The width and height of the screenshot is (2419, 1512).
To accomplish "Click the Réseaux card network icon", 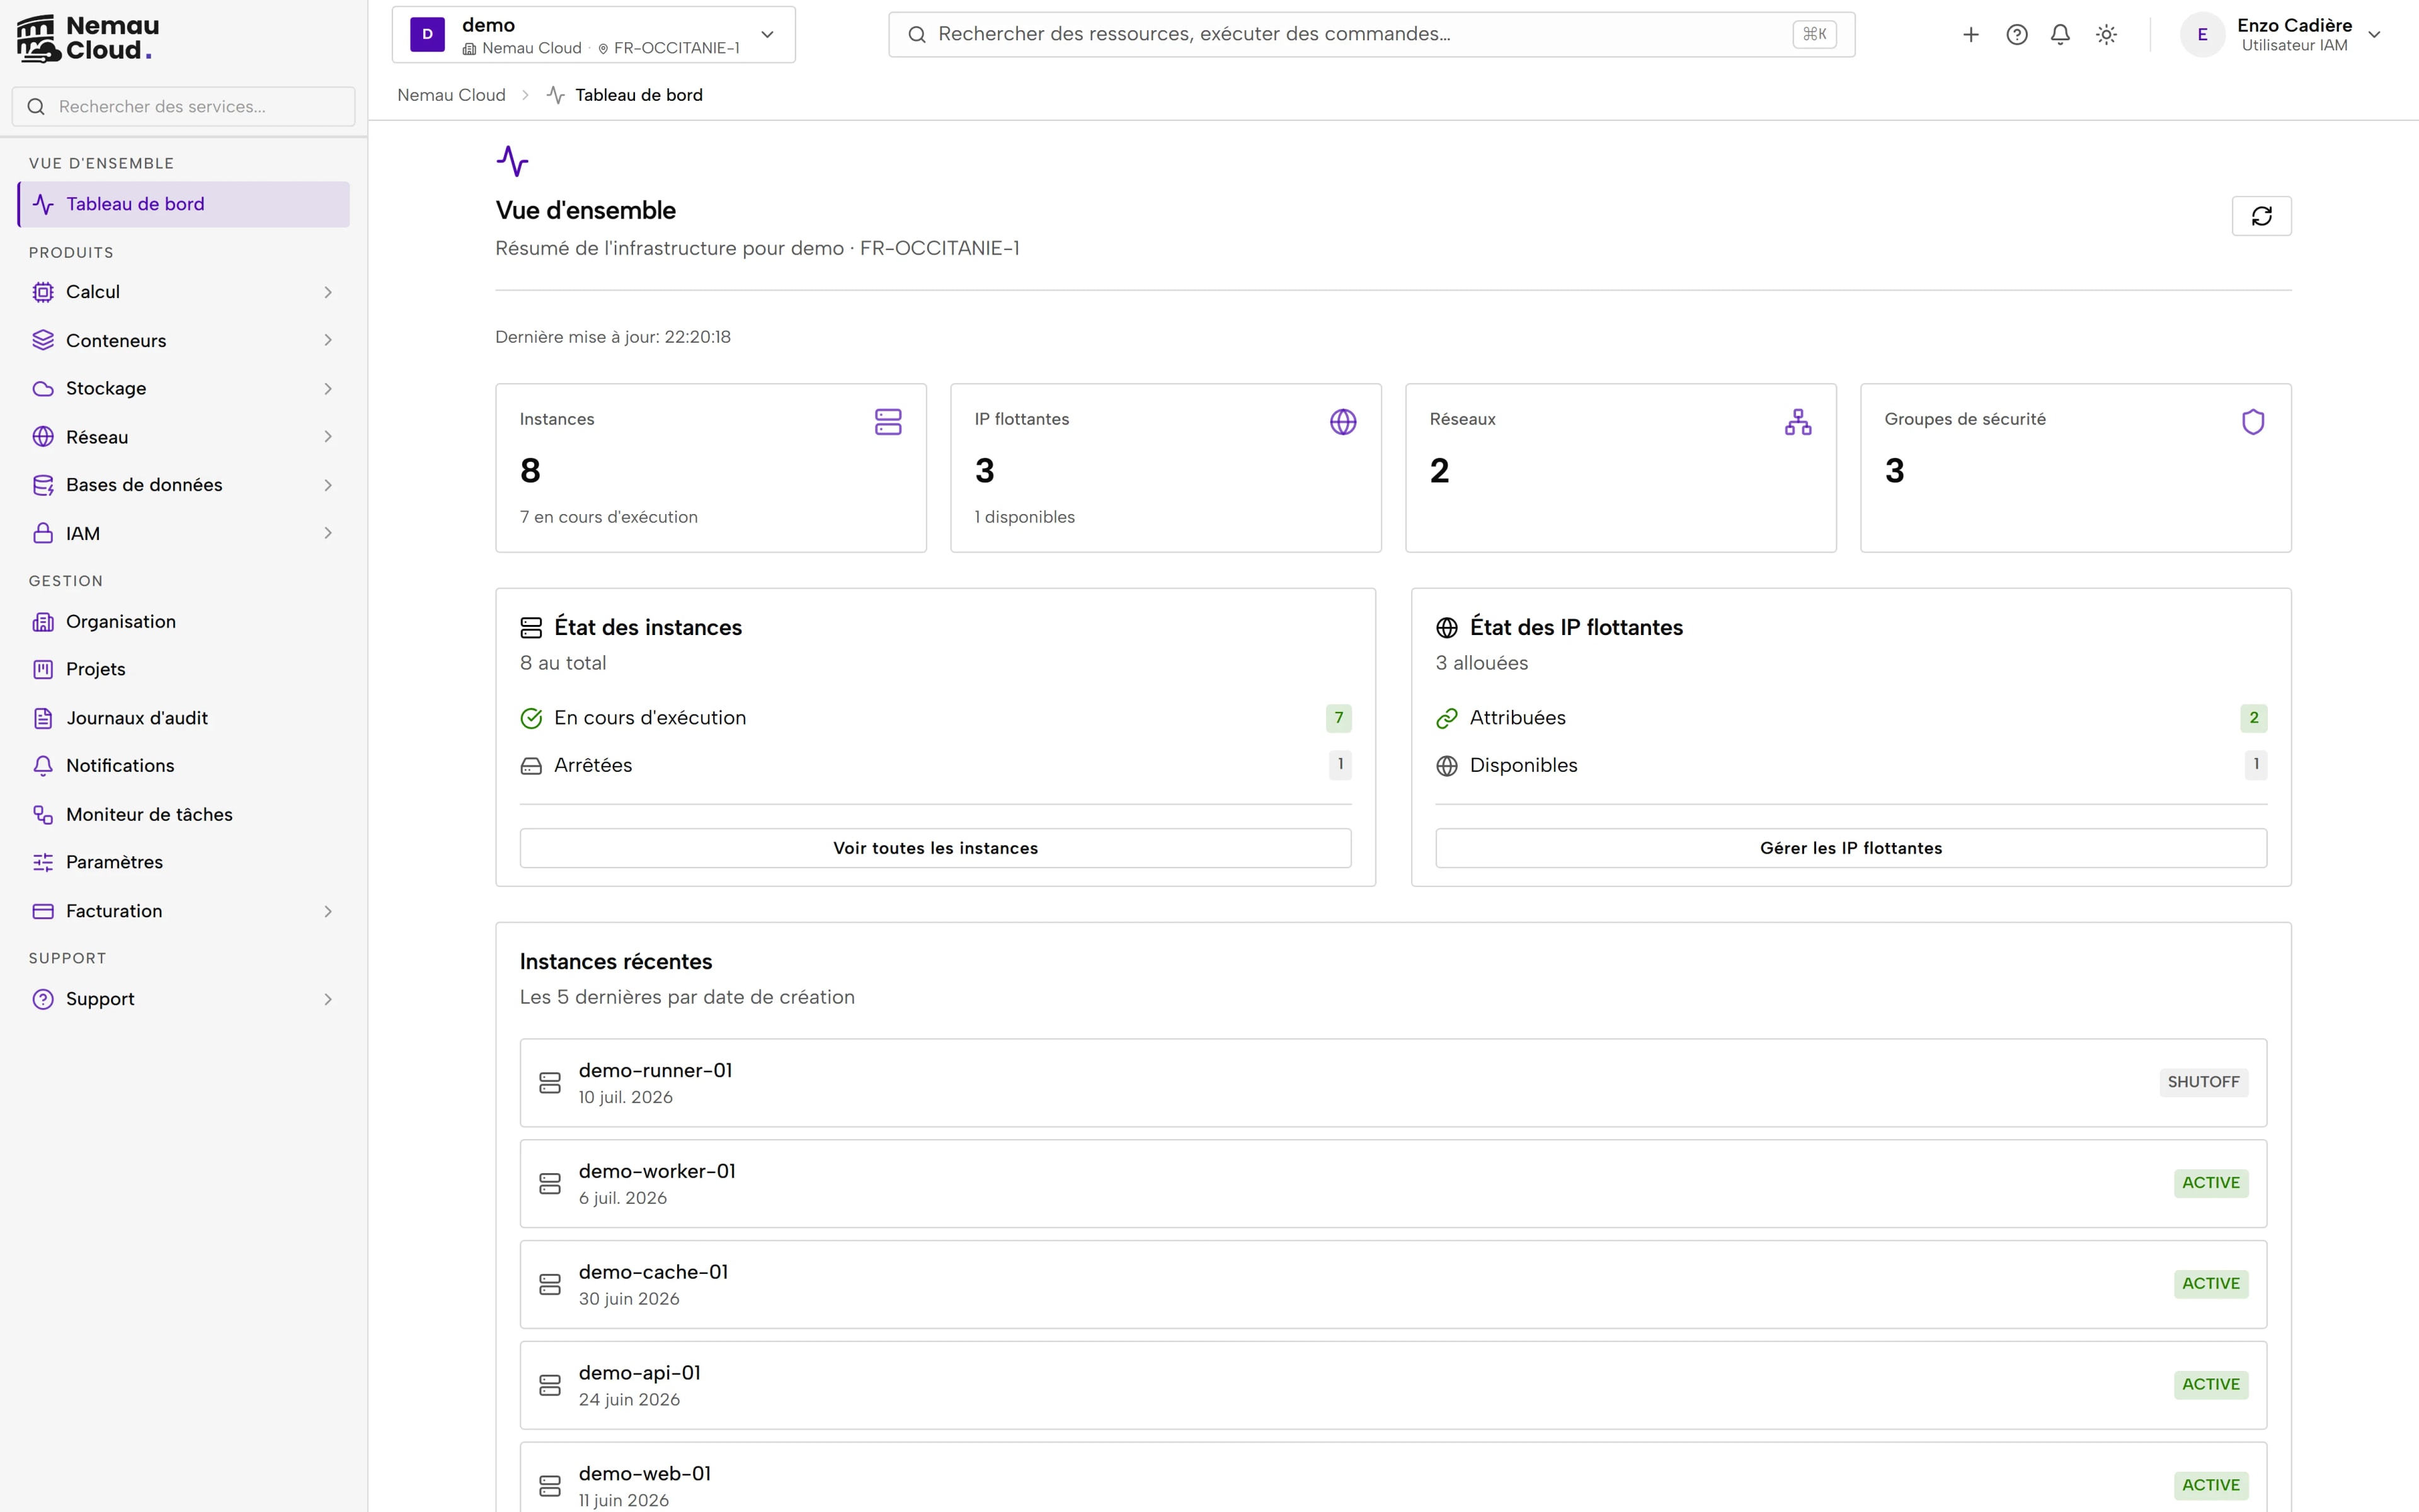I will 1797,422.
